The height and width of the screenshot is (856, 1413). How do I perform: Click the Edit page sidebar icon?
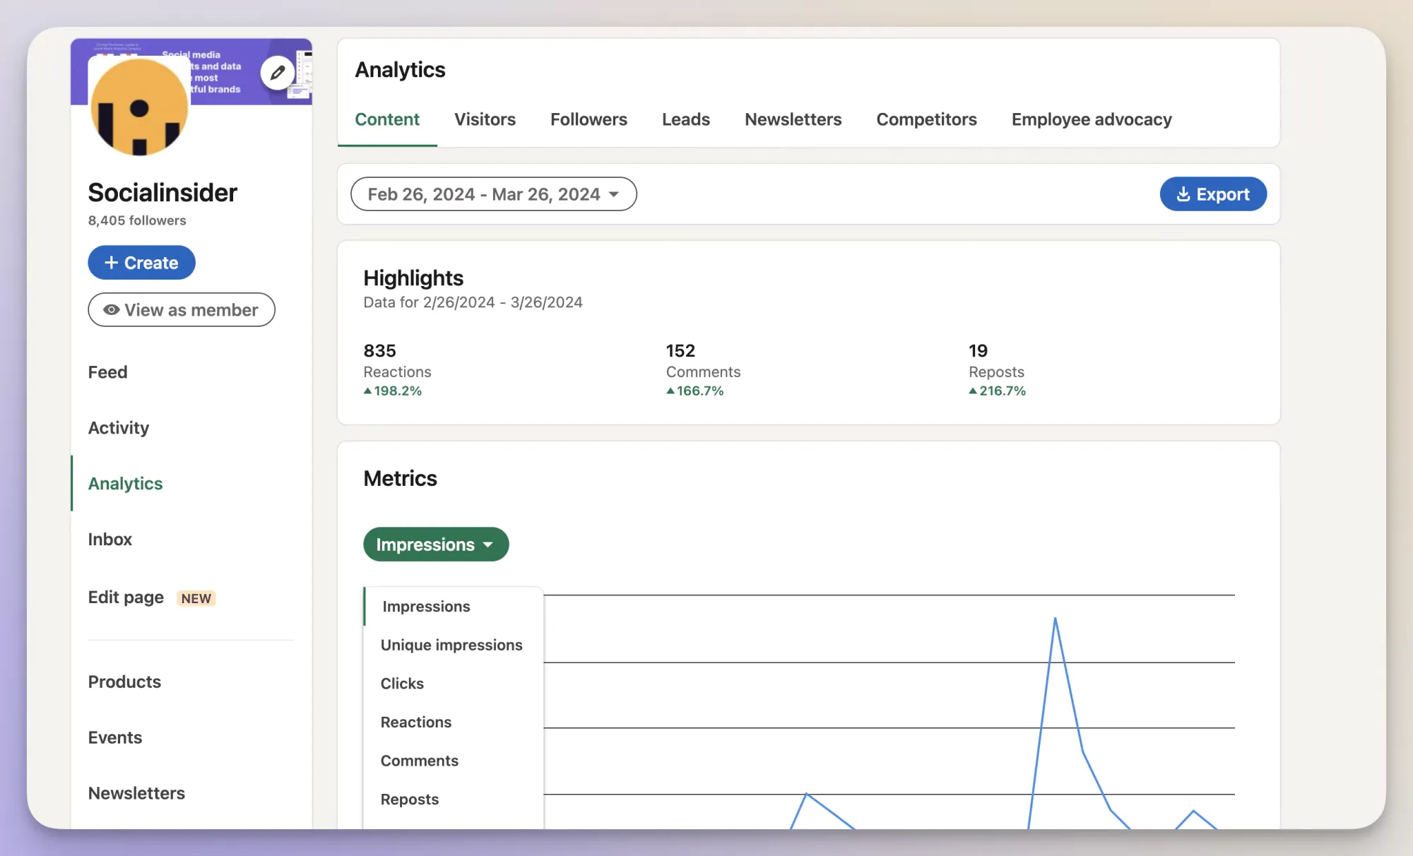(125, 598)
